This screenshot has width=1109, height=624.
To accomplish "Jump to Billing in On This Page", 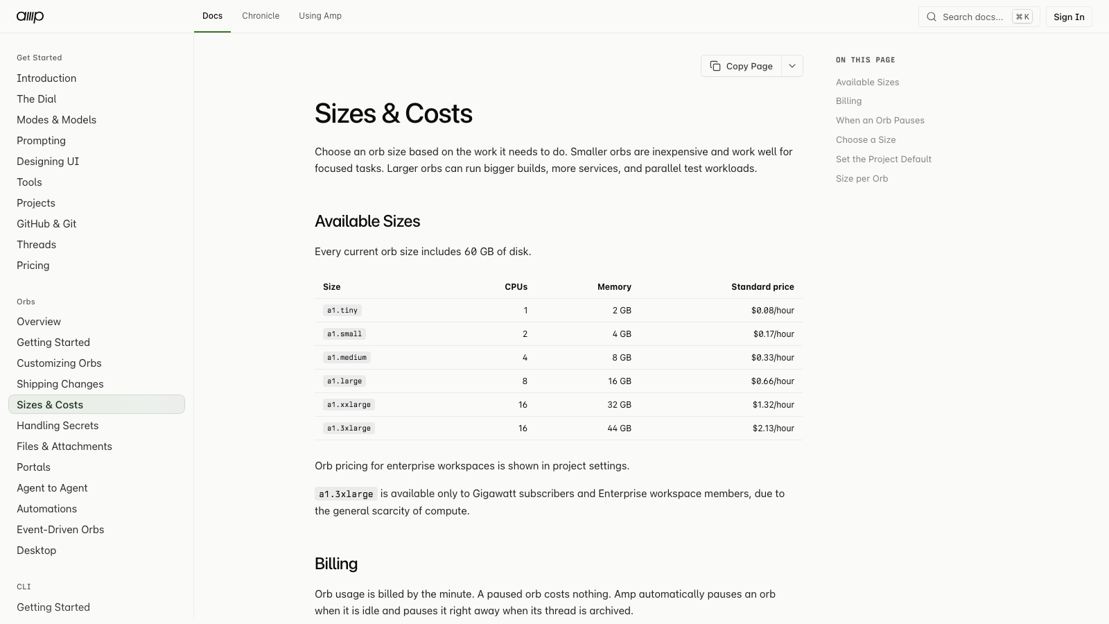I will tap(848, 101).
